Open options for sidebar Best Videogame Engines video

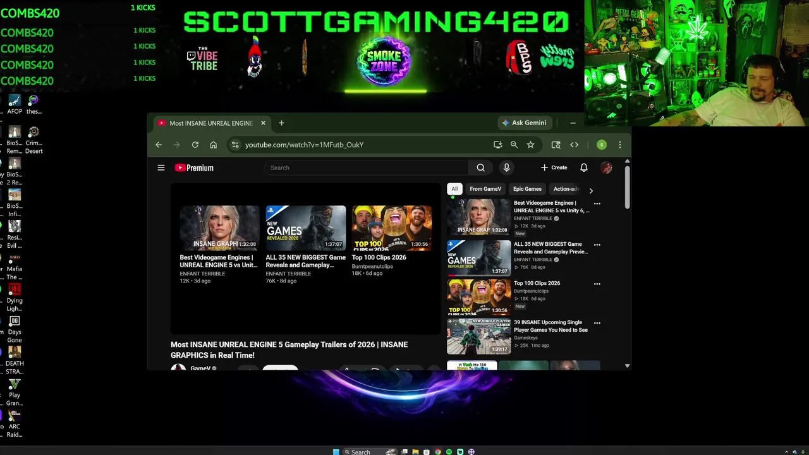597,204
